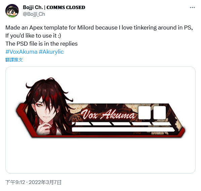Click the second white square slot in template
This screenshot has width=201, height=191.
pos(159,112)
